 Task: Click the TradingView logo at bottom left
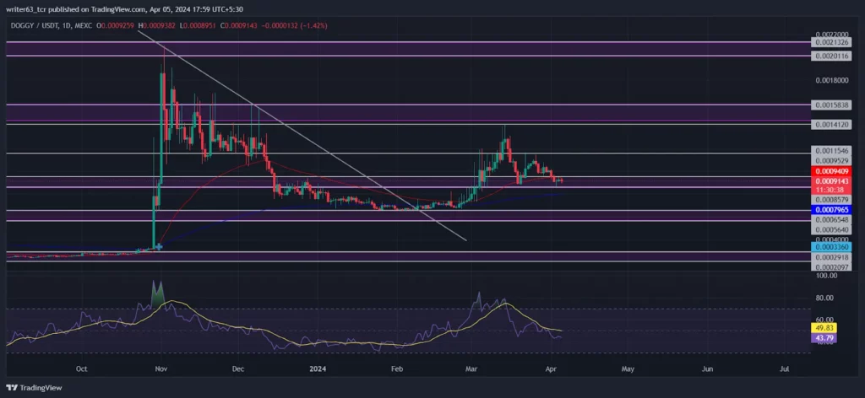coord(34,388)
